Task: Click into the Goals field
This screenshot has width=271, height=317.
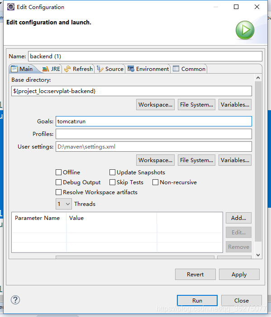Action: [154, 121]
